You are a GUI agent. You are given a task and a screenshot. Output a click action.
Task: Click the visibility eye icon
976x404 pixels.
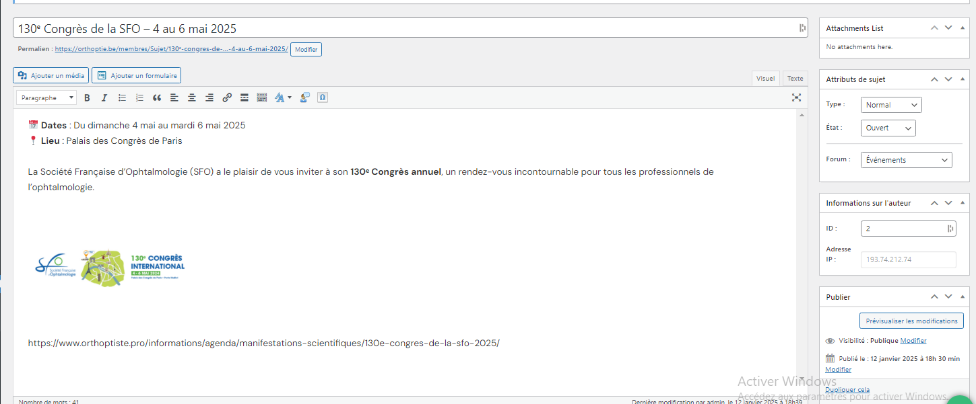tap(830, 341)
